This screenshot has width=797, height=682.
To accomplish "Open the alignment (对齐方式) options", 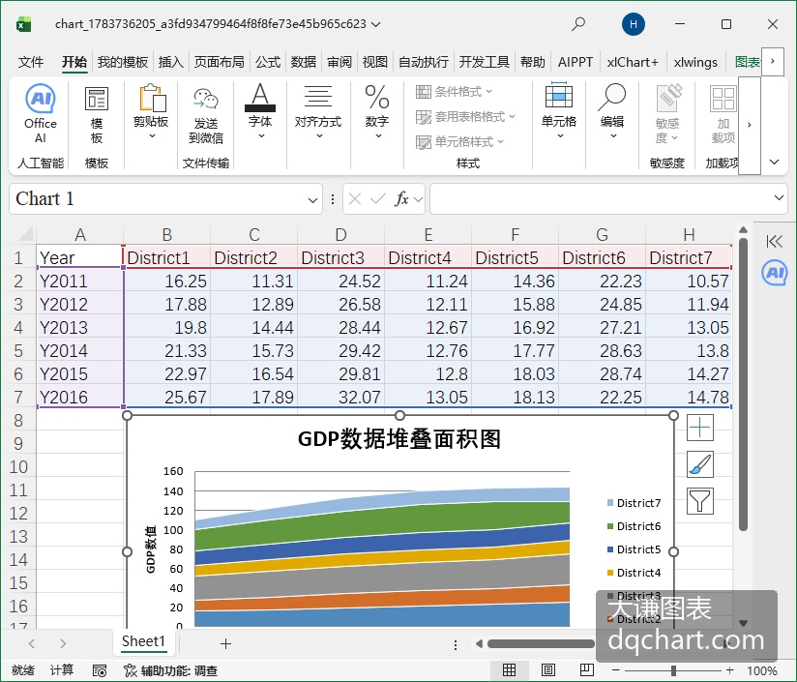I will (318, 112).
